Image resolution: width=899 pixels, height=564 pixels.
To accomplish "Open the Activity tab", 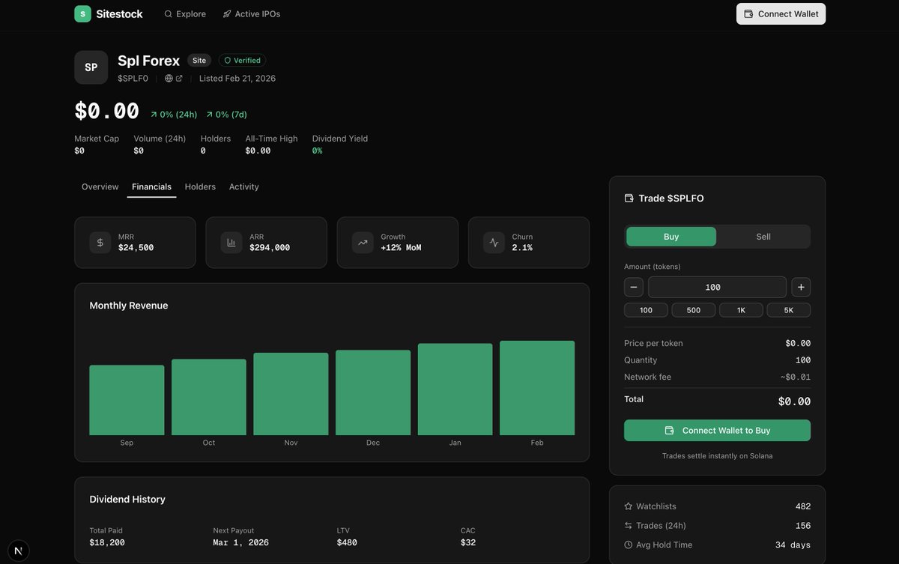I will pos(244,187).
